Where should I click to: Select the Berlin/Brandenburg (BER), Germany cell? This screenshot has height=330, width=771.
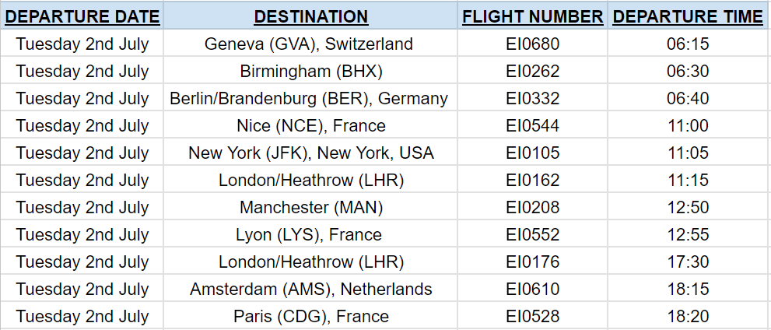pos(310,98)
